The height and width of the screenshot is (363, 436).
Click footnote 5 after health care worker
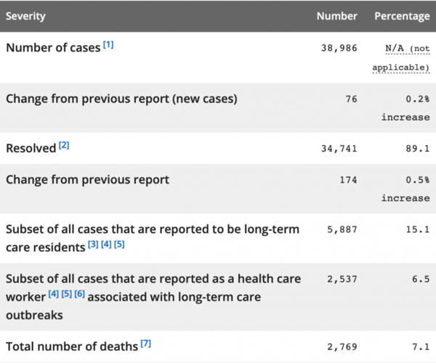[67, 294]
